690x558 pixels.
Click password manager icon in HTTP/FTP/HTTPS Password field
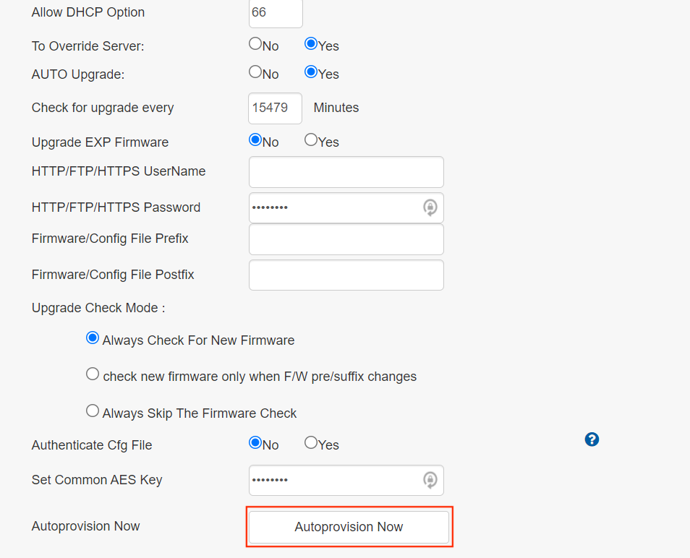430,208
